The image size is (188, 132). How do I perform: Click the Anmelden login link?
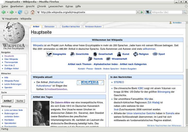[x=177, y=23]
